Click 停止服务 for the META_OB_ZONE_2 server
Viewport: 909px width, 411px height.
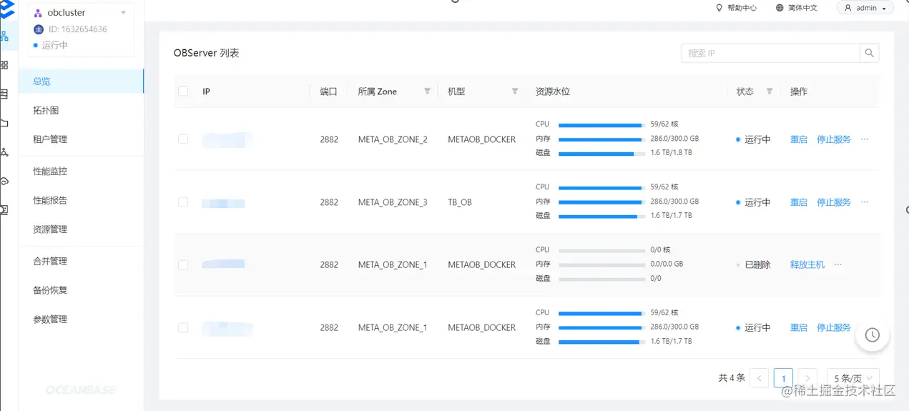tap(834, 139)
